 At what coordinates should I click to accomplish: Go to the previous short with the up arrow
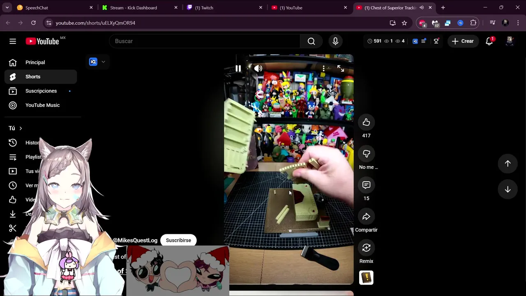[x=508, y=163]
